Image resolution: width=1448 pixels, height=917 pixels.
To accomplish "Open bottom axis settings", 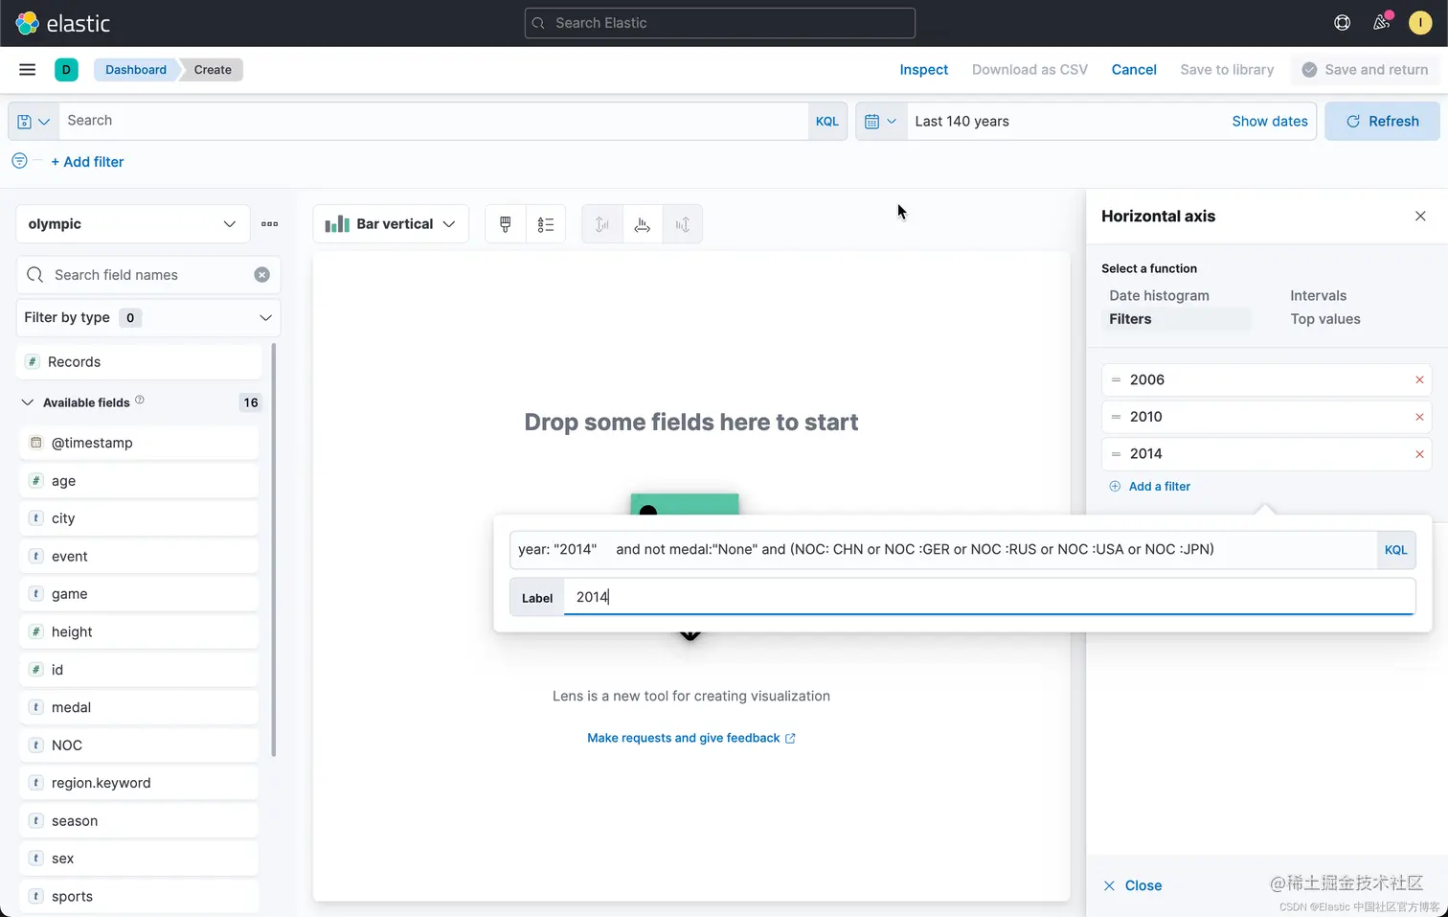I will coord(643,224).
